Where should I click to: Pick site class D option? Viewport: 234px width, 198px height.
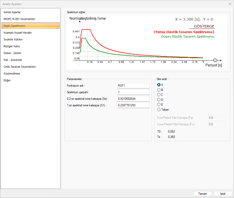tap(159, 100)
